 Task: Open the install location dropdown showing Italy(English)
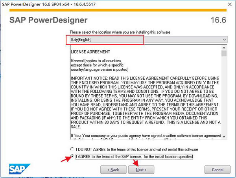(x=149, y=40)
